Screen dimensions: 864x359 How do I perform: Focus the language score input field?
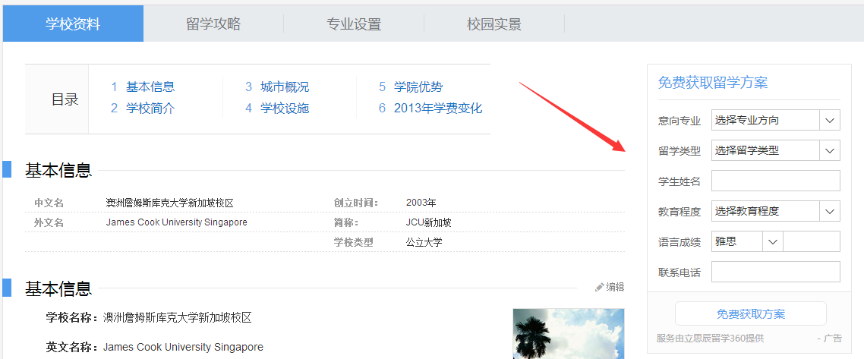(812, 241)
